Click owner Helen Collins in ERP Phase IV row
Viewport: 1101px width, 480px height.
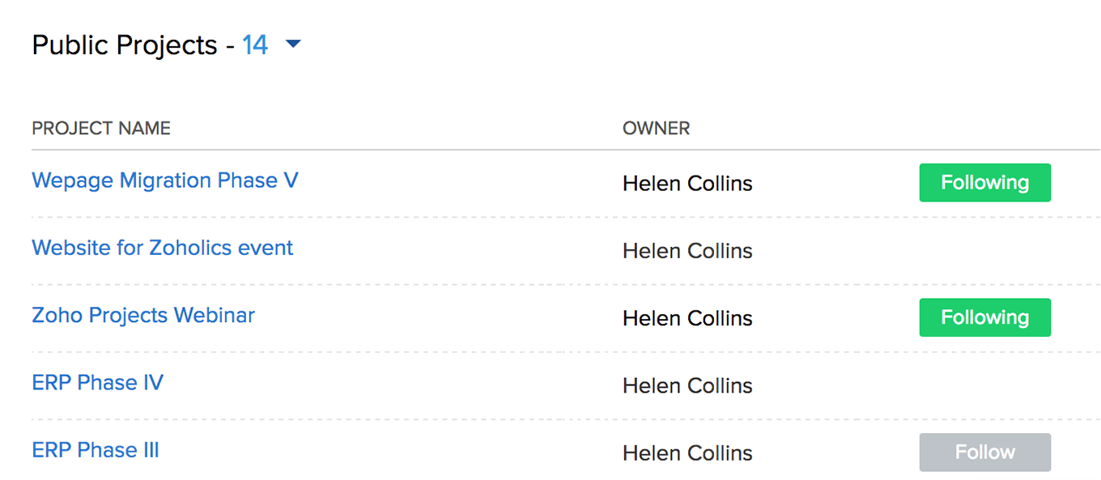pos(687,385)
